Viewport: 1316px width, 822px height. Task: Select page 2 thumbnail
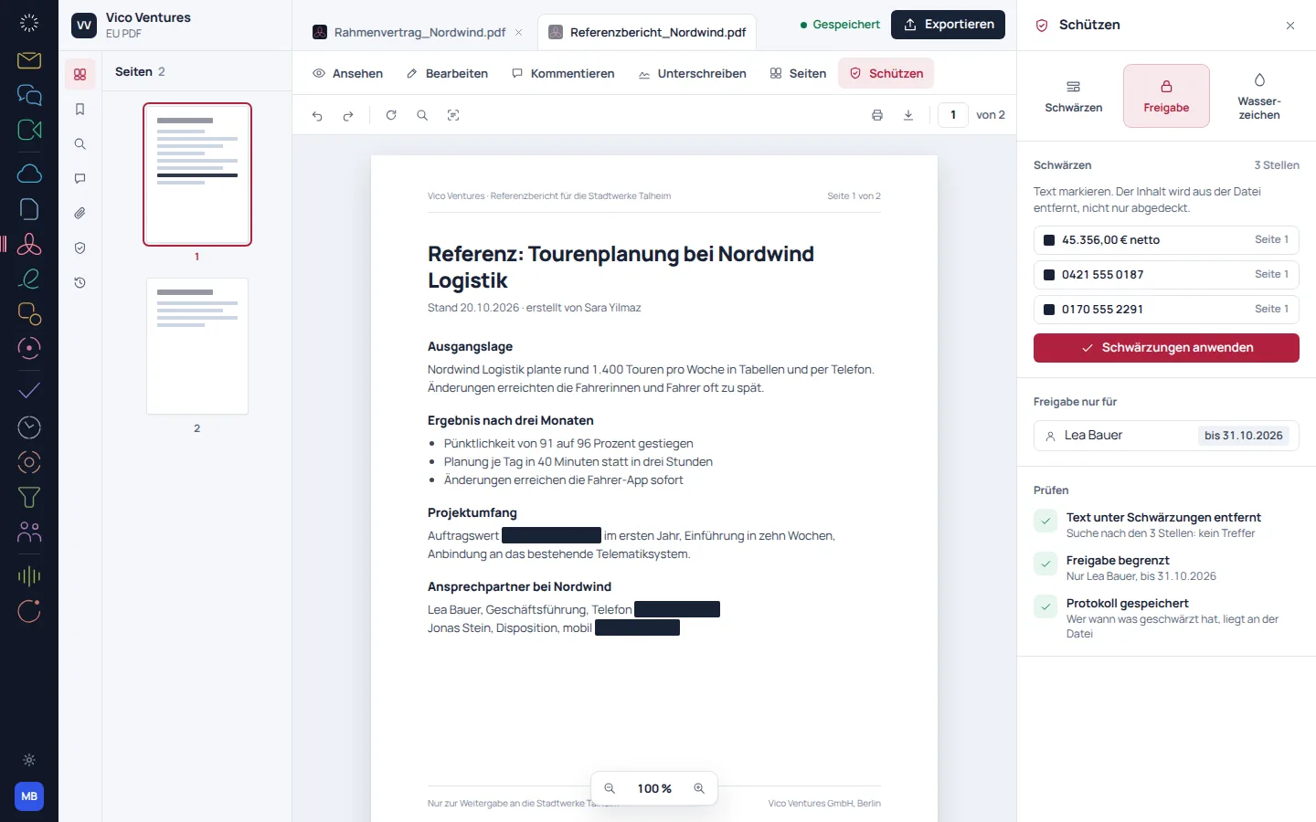click(197, 346)
